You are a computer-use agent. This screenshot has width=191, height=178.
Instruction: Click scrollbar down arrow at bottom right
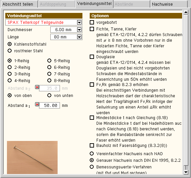[x=186, y=172]
